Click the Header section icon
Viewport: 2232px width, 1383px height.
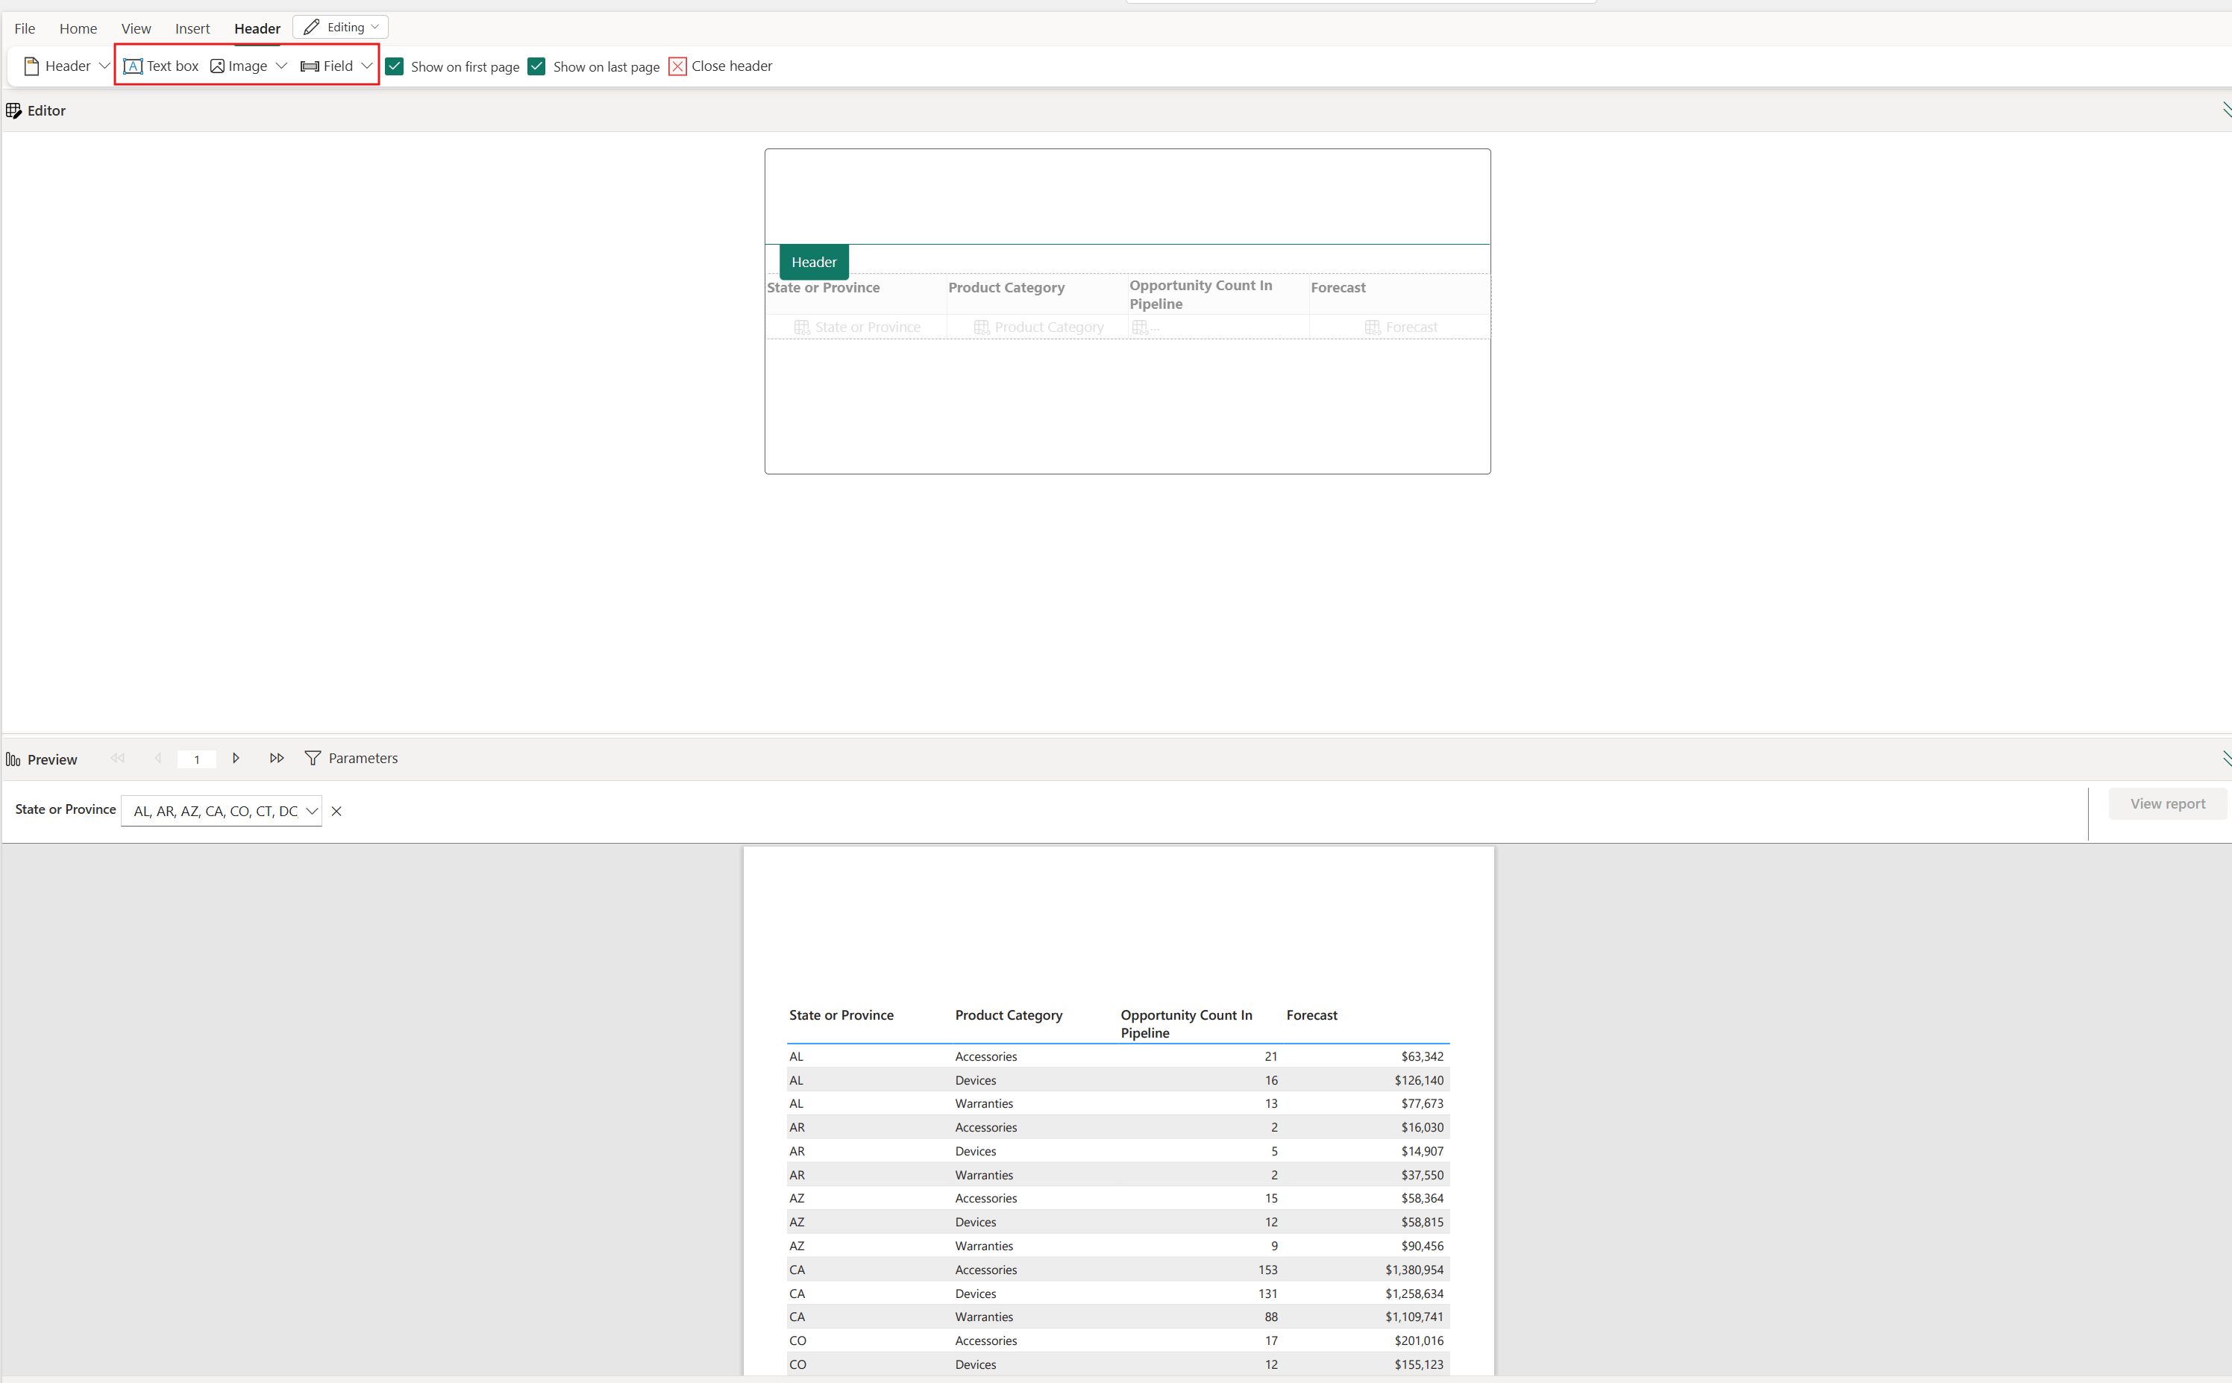click(x=31, y=66)
